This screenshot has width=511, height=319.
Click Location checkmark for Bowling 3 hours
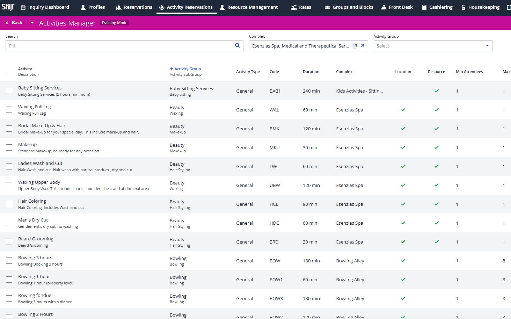tap(403, 261)
